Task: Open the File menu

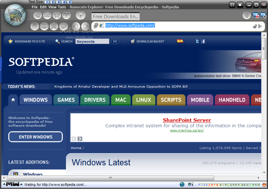Action: (35, 7)
